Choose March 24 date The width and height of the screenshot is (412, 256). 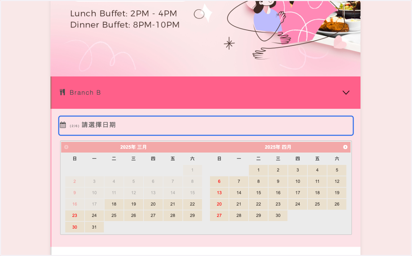click(x=94, y=216)
